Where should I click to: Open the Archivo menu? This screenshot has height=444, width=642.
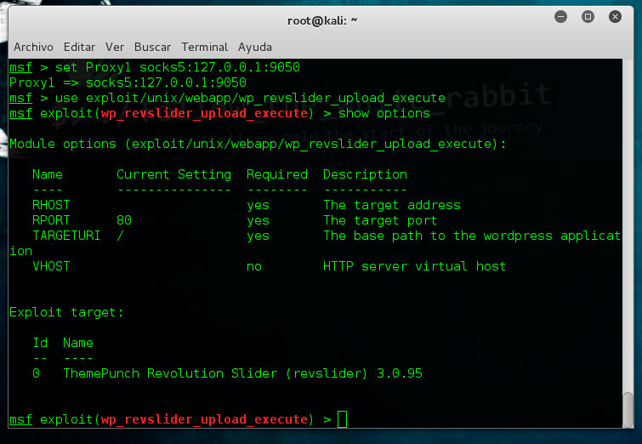tap(35, 47)
